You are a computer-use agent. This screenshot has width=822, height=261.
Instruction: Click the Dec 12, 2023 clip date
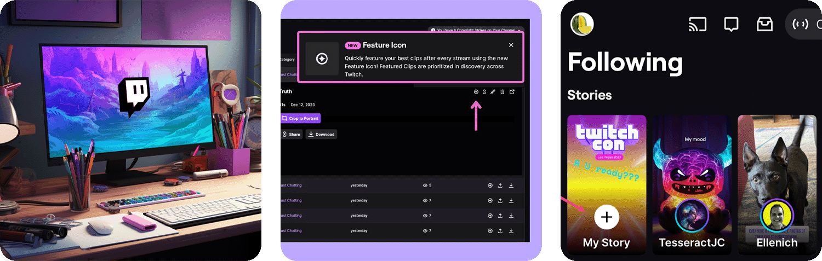pos(303,105)
